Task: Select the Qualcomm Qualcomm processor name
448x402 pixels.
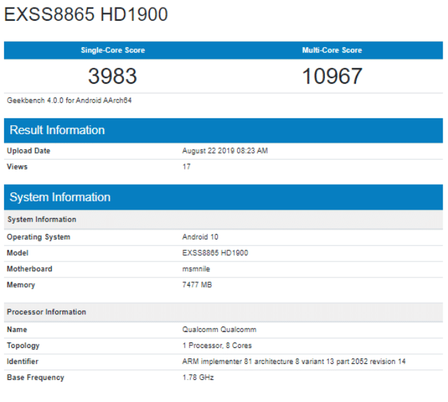Action: (x=219, y=329)
